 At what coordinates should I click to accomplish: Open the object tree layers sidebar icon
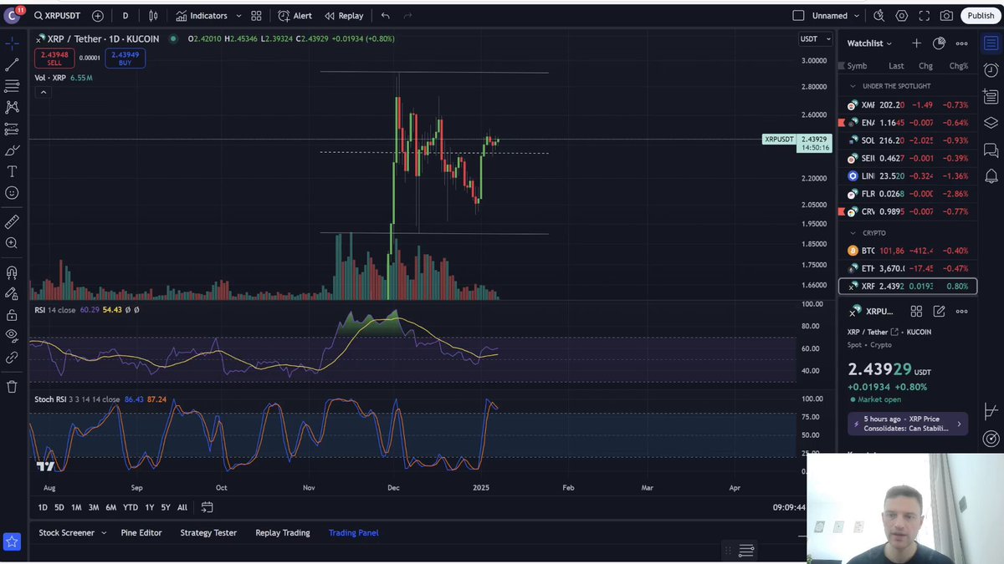click(x=991, y=123)
